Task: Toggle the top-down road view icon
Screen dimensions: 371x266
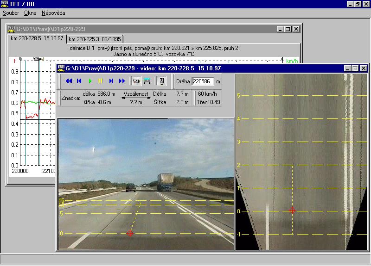Action: [x=161, y=81]
